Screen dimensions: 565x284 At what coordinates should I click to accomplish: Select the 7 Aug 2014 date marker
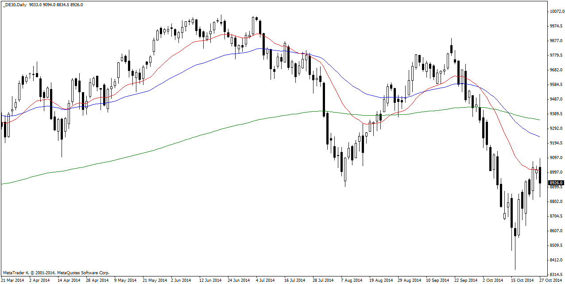coord(352,280)
